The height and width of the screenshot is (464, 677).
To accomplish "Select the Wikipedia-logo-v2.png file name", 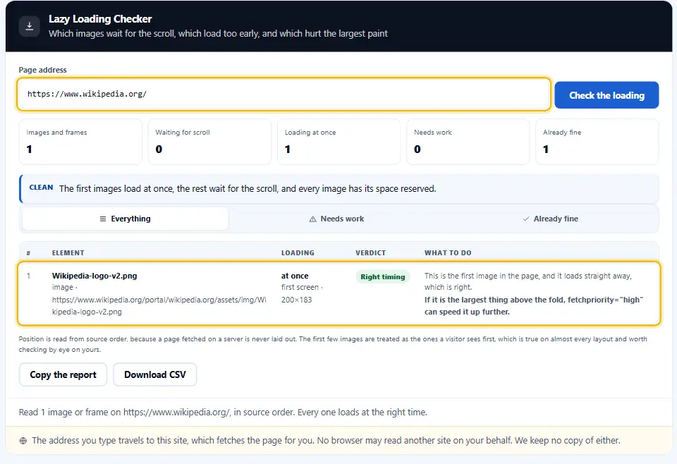I will point(94,276).
